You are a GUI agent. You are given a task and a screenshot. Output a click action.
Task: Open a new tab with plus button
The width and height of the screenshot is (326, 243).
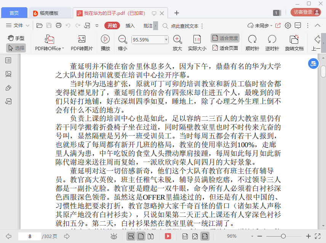point(176,13)
